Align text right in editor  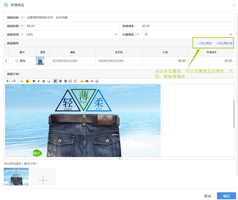coord(66,81)
